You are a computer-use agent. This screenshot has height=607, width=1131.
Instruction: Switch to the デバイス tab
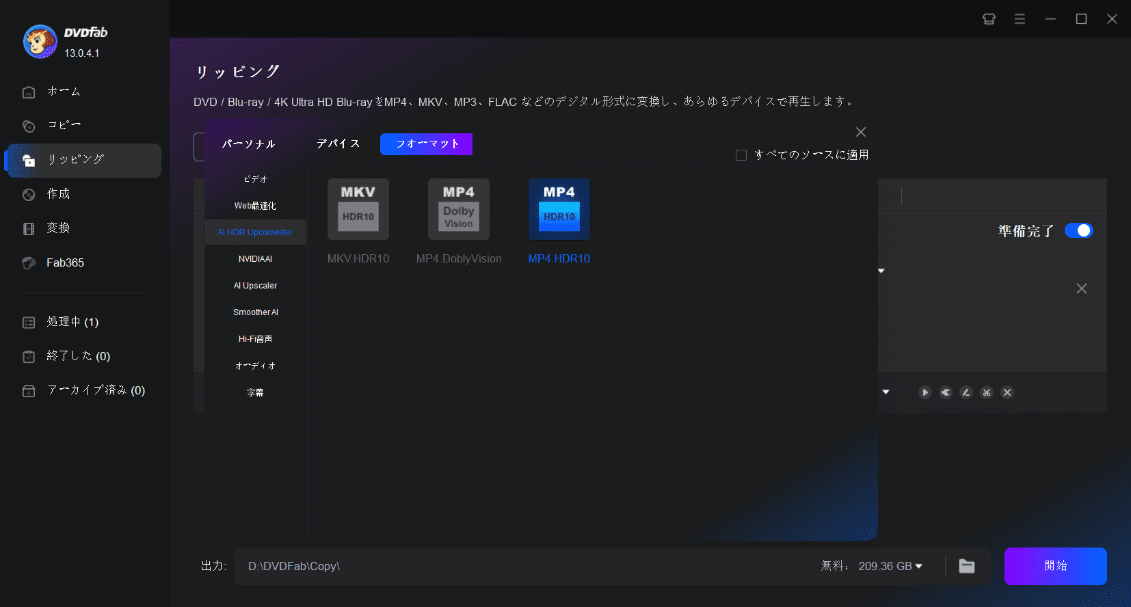coord(338,144)
